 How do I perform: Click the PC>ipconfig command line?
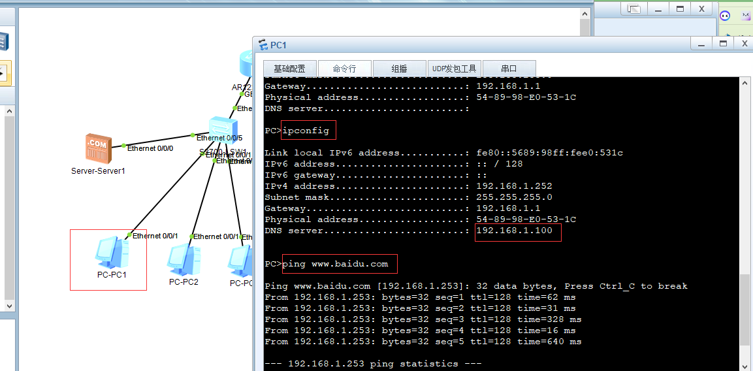[x=296, y=130]
